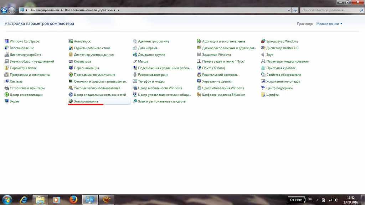Image resolution: width=365 pixels, height=205 pixels.
Task: Open the Клавиатура keyboard icon
Action: [x=71, y=62]
